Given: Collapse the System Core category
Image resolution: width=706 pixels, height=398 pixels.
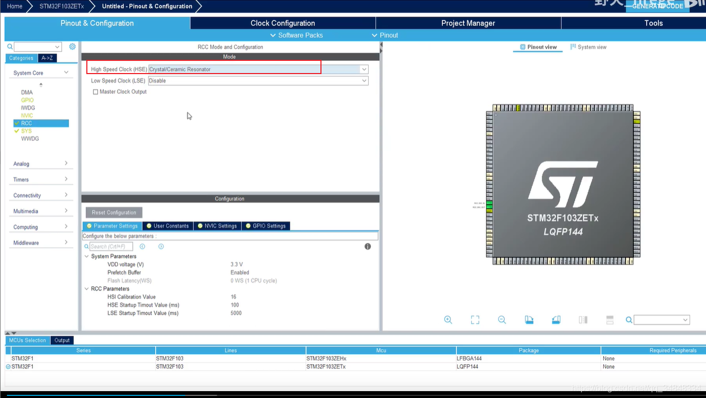Looking at the screenshot, I should (66, 73).
